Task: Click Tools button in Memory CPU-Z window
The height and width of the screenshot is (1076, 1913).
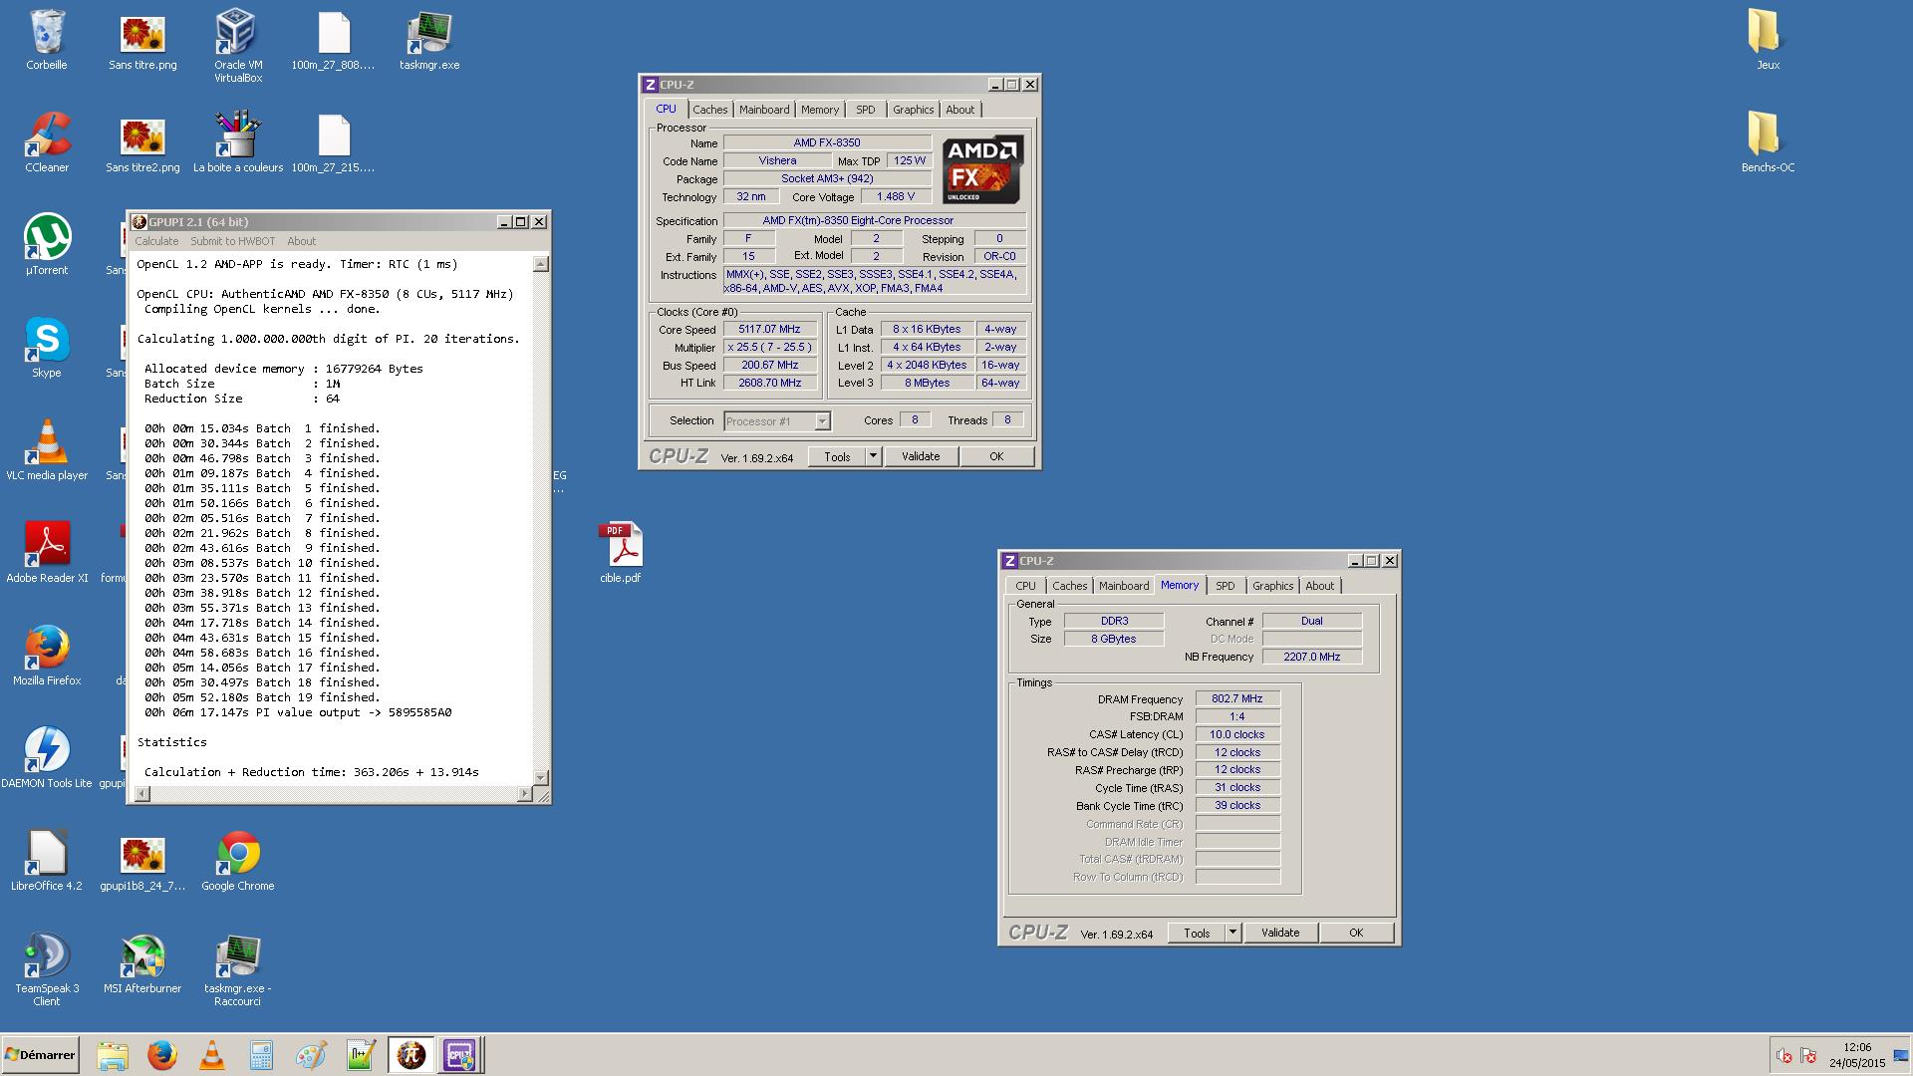Action: pyautogui.click(x=1197, y=933)
